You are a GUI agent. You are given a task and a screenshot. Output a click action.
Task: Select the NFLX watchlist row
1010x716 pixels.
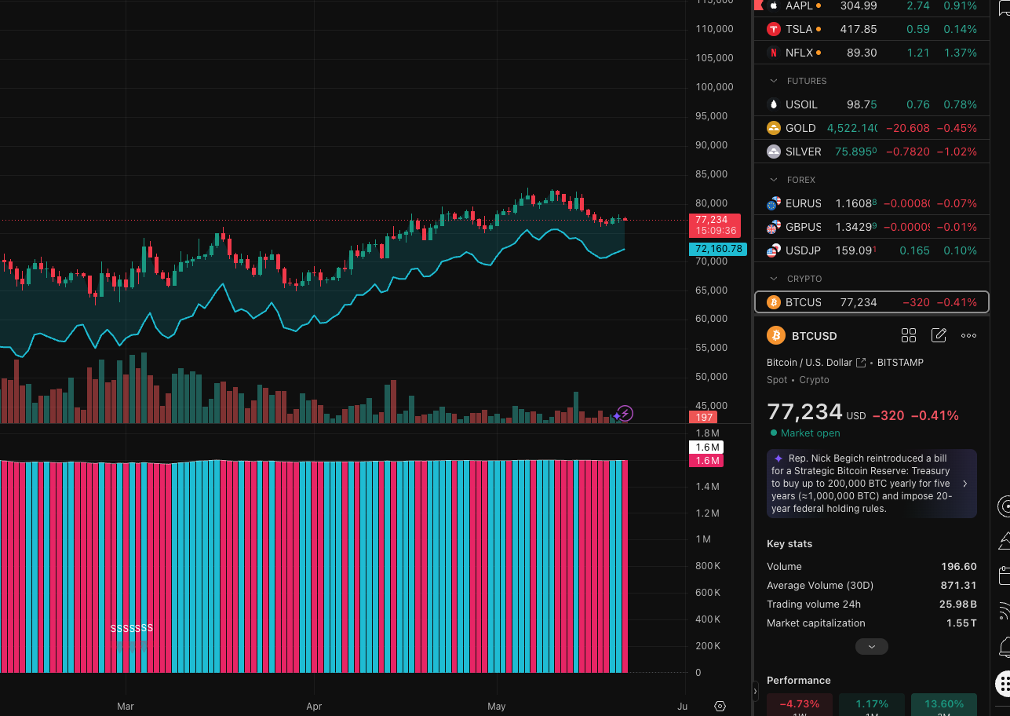point(871,53)
